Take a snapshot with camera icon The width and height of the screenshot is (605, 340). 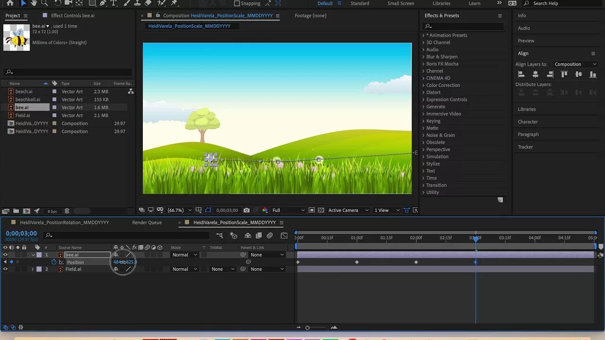[247, 210]
